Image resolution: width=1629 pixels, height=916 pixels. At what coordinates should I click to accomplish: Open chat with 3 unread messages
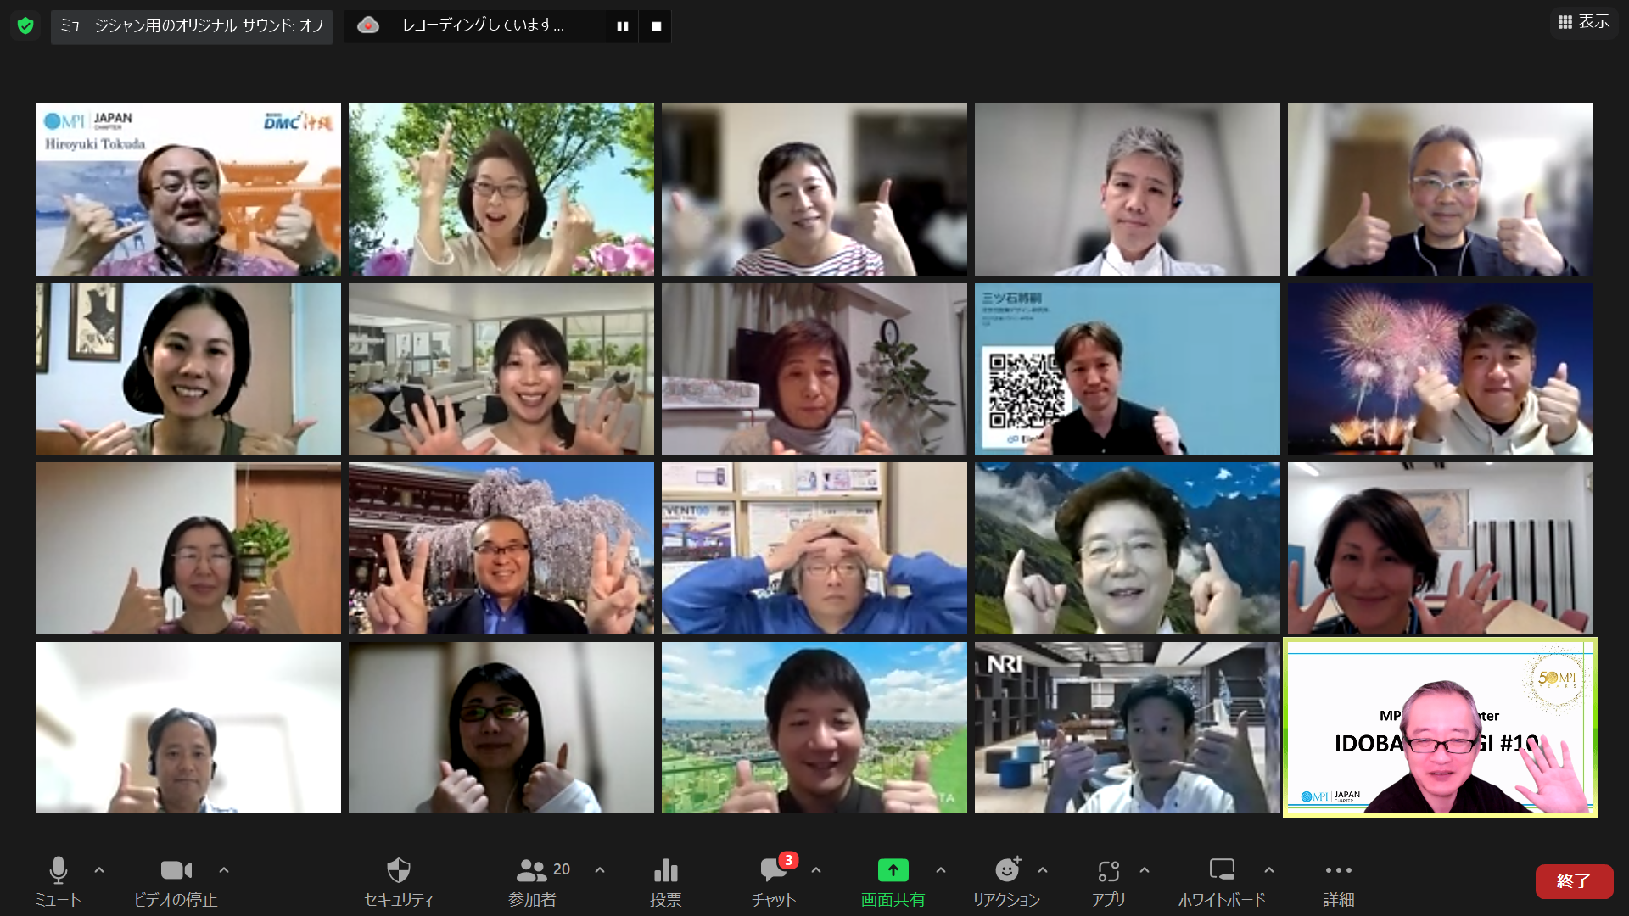(773, 871)
